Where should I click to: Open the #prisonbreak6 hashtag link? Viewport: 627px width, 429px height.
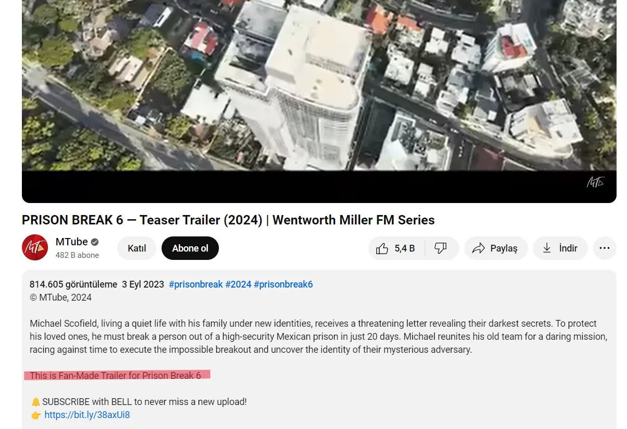click(283, 284)
